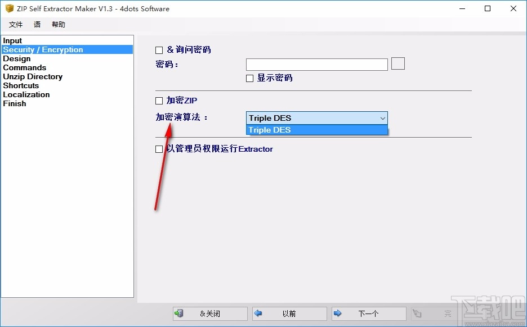Open the 语 language menu
The height and width of the screenshot is (327, 527).
pyautogui.click(x=37, y=24)
